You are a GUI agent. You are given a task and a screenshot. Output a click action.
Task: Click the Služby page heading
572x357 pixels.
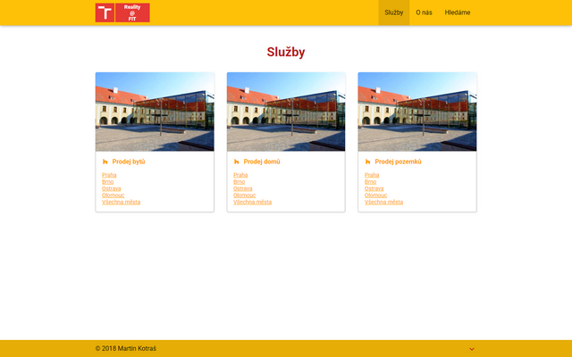point(286,52)
